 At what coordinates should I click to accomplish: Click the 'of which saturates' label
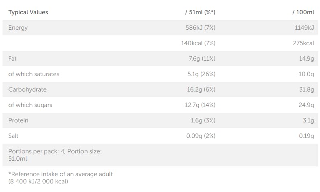coord(34,74)
